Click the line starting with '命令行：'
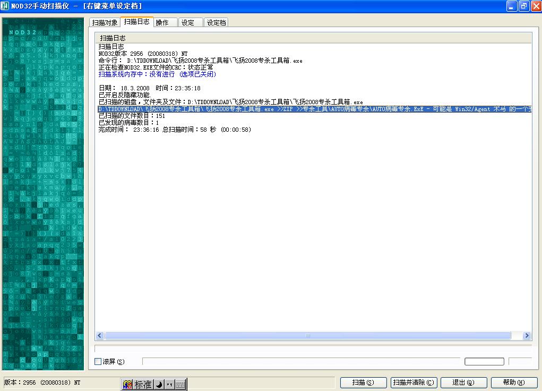 (201, 61)
